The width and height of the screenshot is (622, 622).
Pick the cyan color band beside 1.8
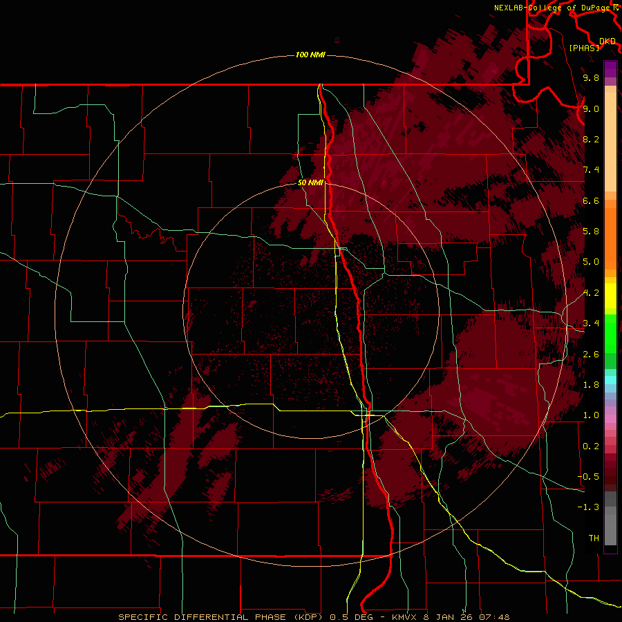(610, 380)
